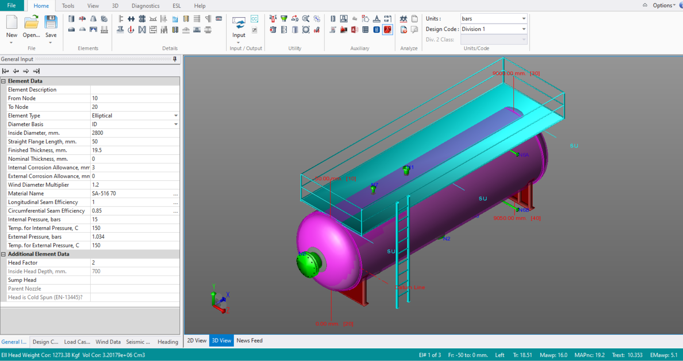Click the Save floppy disk icon
Viewport: 683px width, 361px height.
(x=51, y=23)
